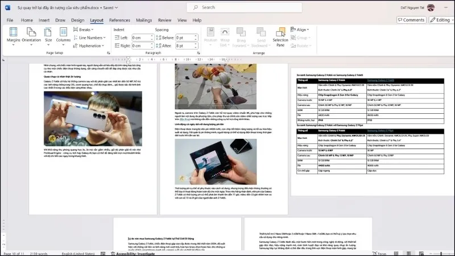Viewport: 455px width, 256px height.
Task: Open the References tab
Action: tap(119, 20)
